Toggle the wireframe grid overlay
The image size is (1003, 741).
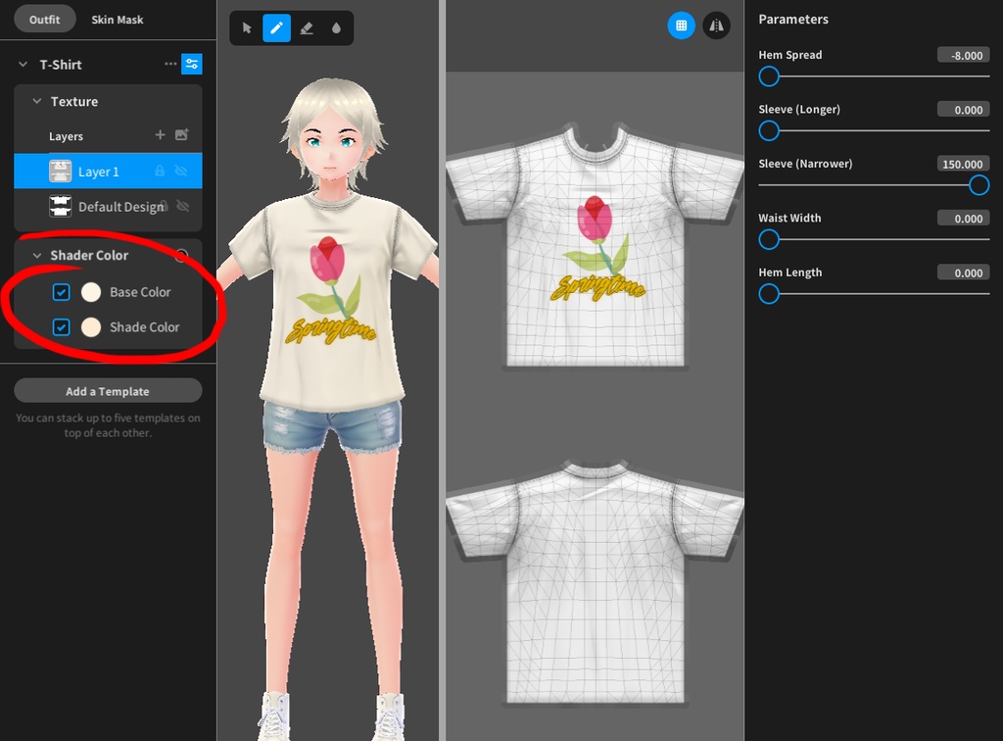point(682,25)
